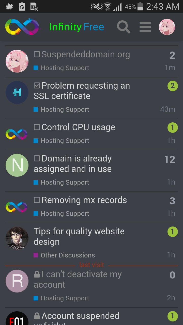Select Hosting Support tag under Suspendeddomain.org
Viewport: 183px width, 325px height.
pyautogui.click(x=65, y=68)
